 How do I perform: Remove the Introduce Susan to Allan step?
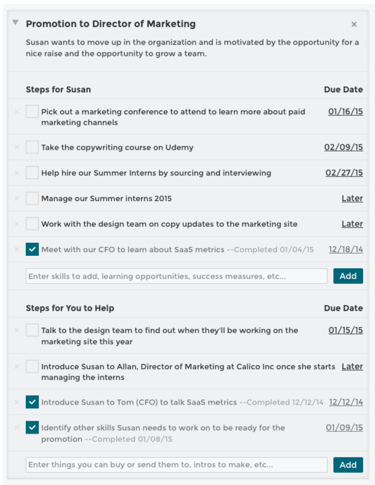pyautogui.click(x=17, y=366)
